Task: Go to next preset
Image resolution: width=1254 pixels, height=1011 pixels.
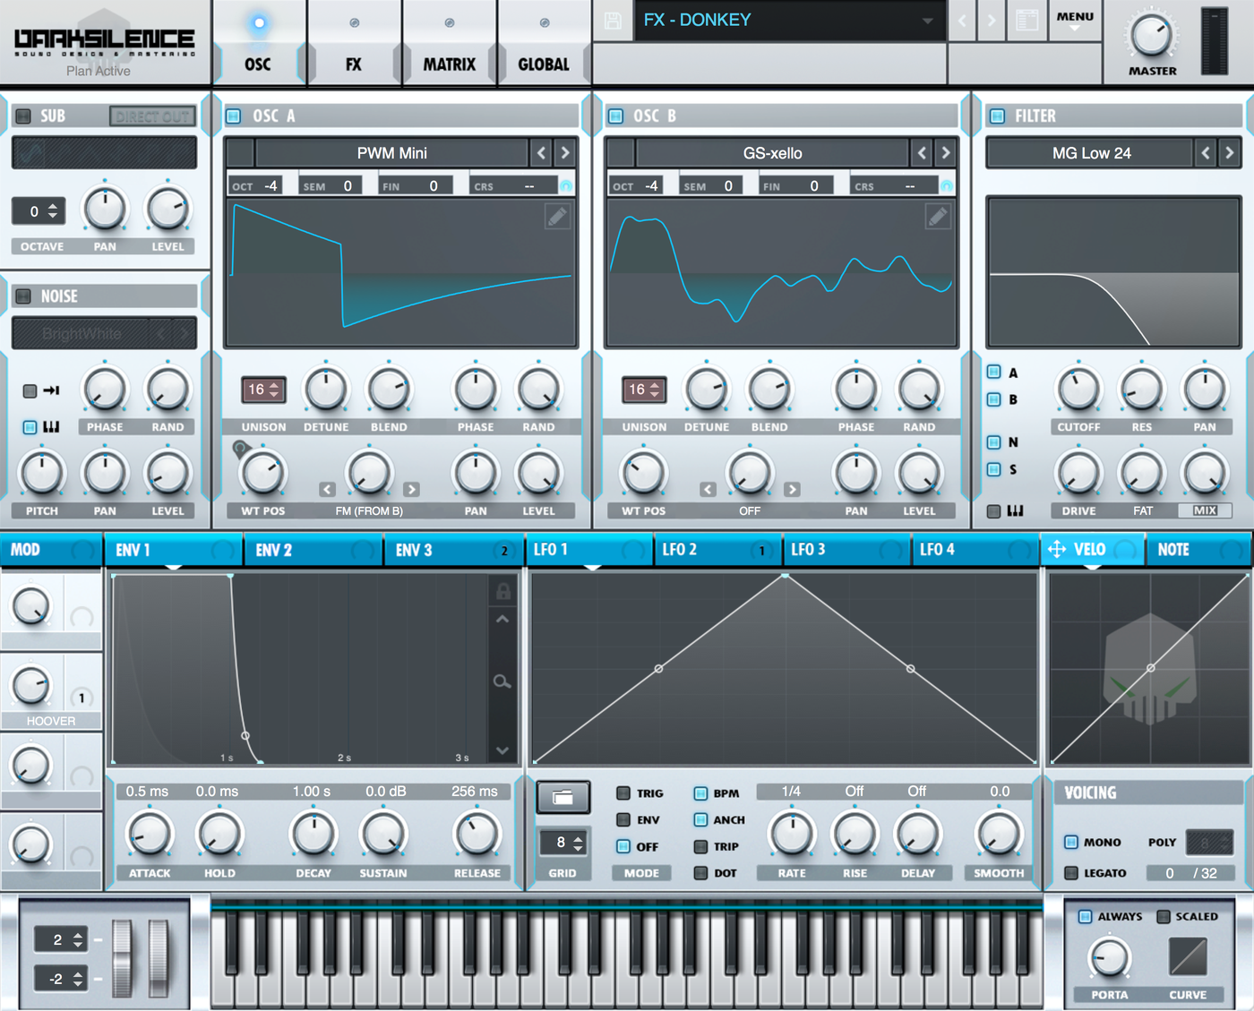Action: tap(991, 21)
